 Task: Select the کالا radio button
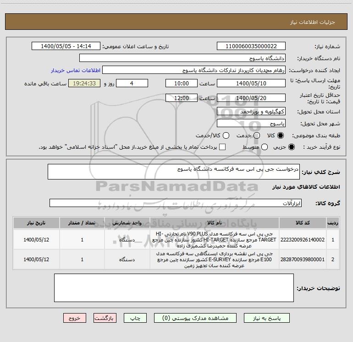(x=281, y=135)
